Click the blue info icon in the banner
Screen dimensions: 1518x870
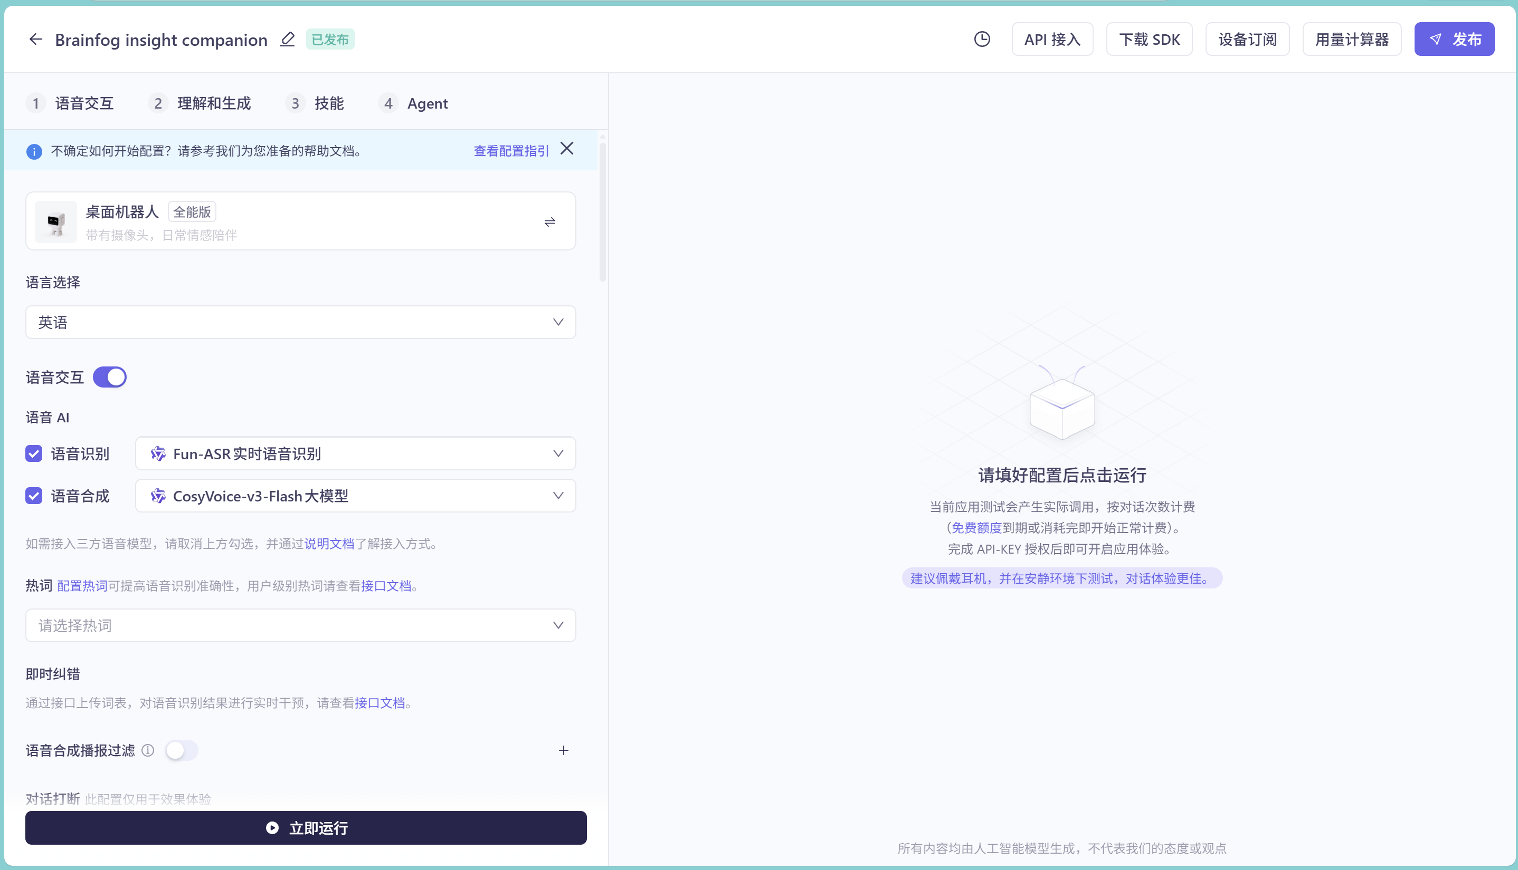(34, 152)
